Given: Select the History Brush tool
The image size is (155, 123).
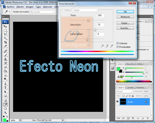Looking at the screenshot, I should tap(5, 63).
